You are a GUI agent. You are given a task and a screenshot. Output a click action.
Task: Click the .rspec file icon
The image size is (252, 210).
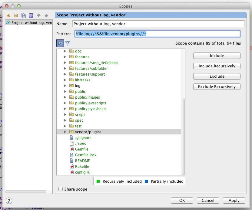tap(72, 143)
